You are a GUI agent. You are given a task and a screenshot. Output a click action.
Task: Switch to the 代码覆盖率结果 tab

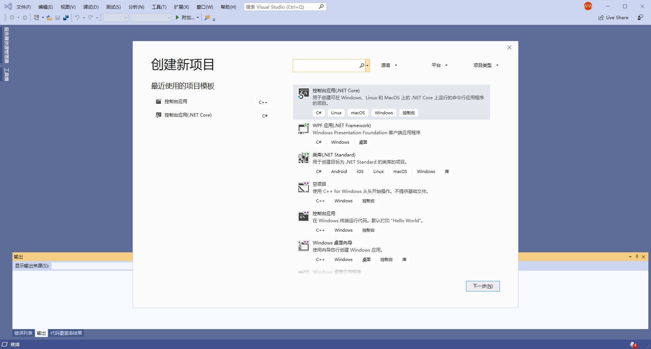pyautogui.click(x=66, y=333)
